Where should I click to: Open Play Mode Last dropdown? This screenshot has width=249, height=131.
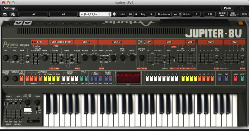pos(176,14)
